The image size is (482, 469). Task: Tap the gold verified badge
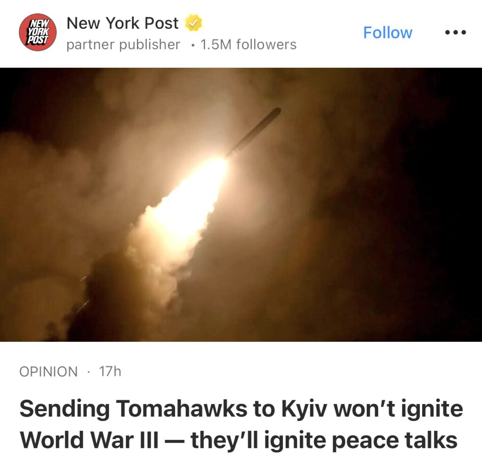coord(193,23)
